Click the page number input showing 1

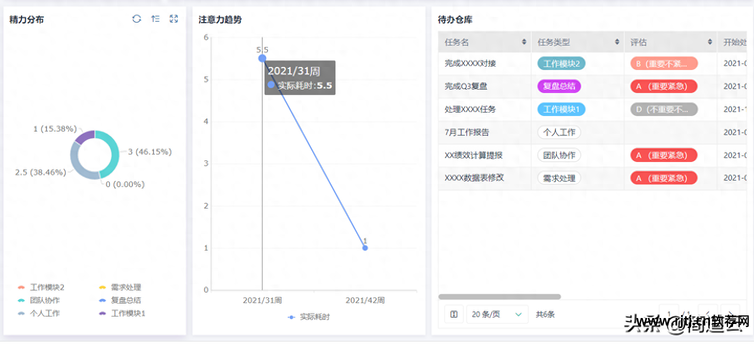tap(669, 313)
